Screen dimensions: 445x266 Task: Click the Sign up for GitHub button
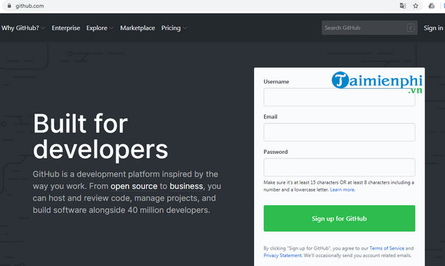[x=339, y=218]
